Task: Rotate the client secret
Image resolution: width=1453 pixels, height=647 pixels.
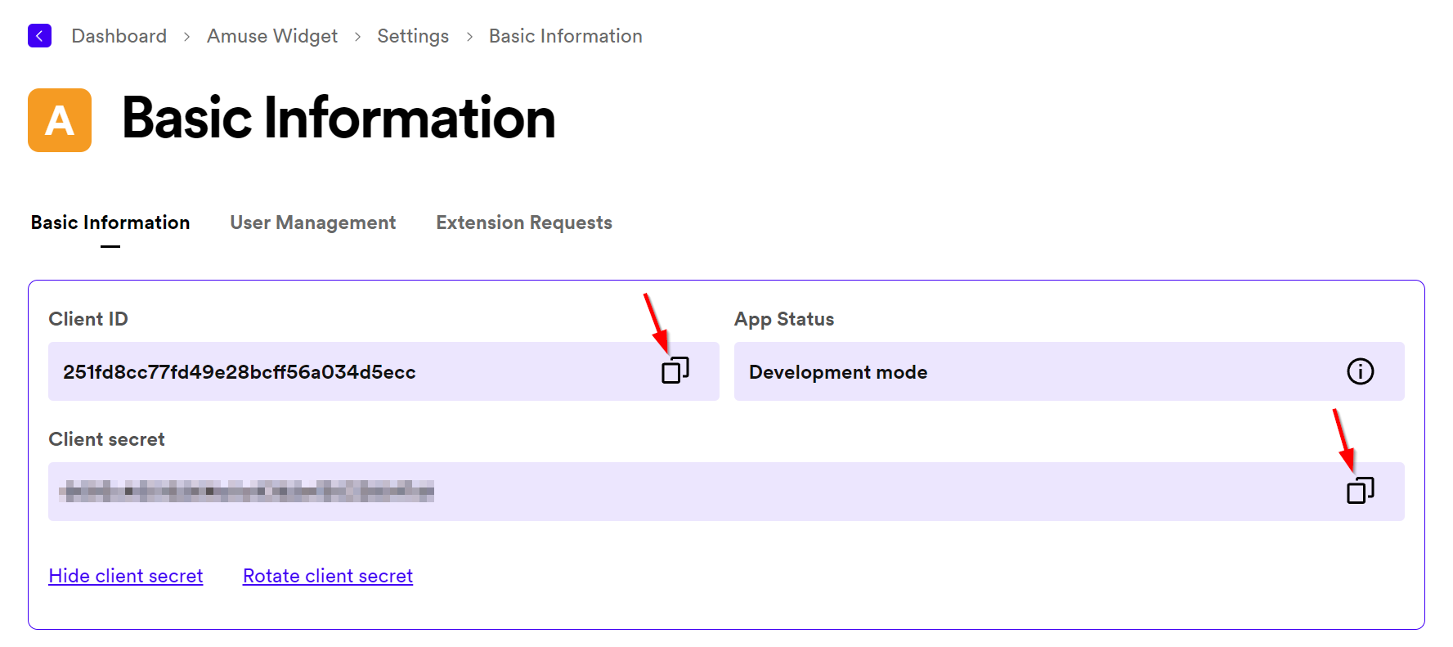Action: coord(328,576)
